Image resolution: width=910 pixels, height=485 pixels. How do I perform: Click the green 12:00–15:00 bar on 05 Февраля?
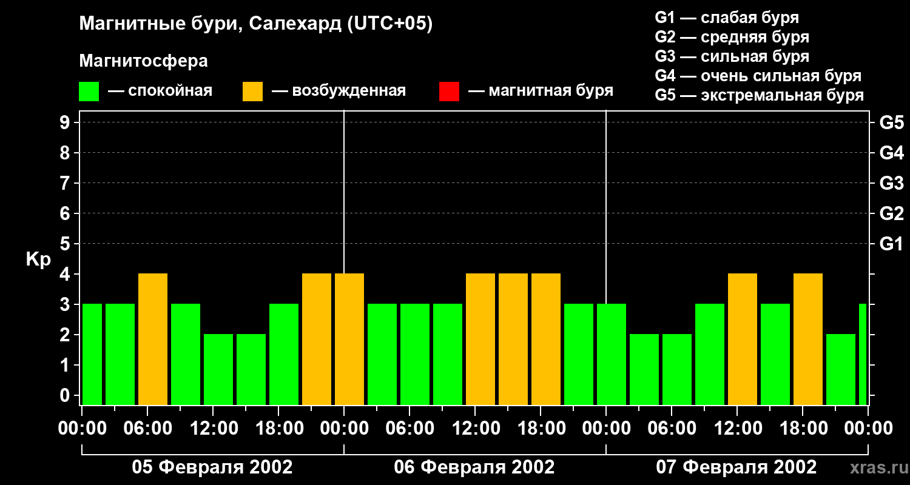pyautogui.click(x=218, y=370)
